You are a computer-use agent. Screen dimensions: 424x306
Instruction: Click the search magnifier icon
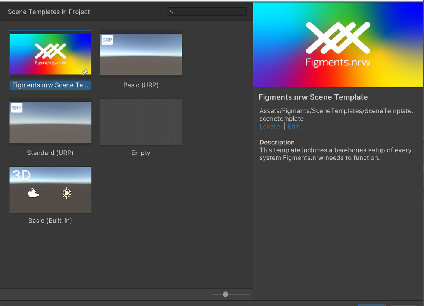pyautogui.click(x=171, y=12)
